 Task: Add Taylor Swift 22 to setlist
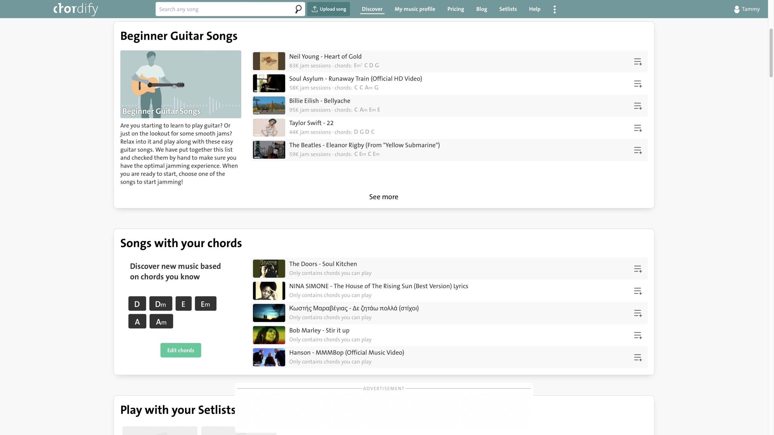coord(638,128)
